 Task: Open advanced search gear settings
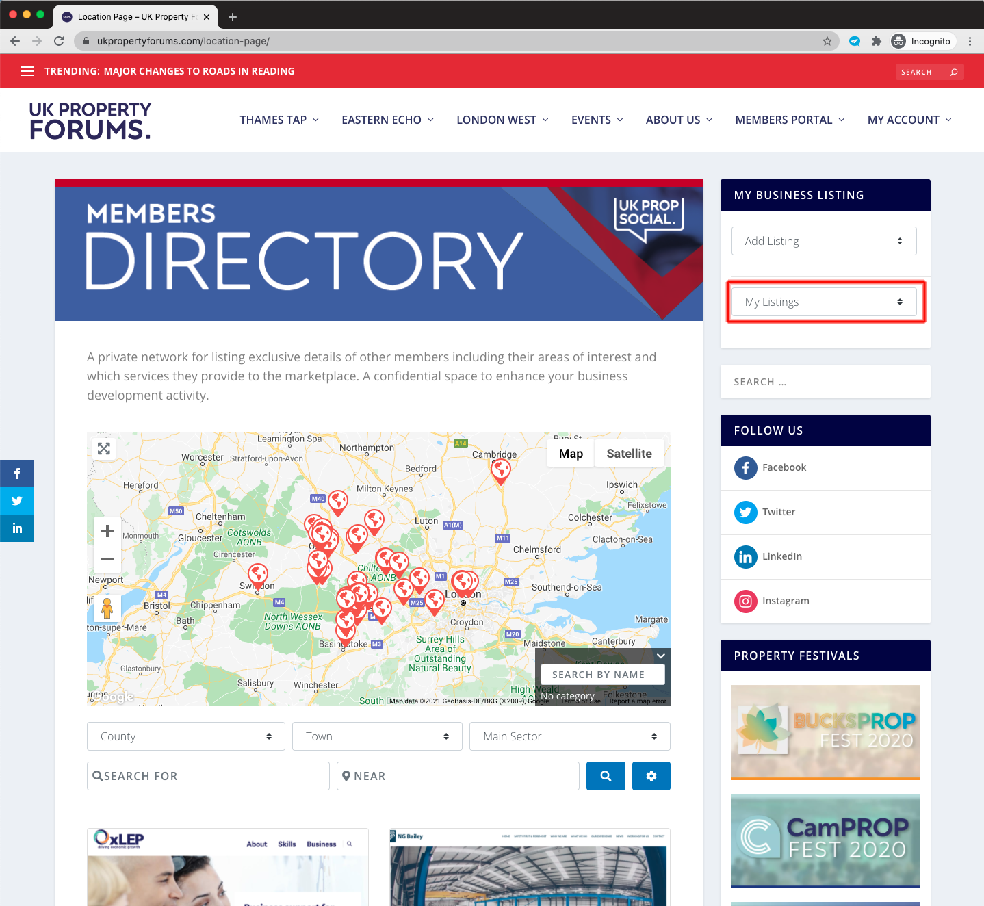651,776
